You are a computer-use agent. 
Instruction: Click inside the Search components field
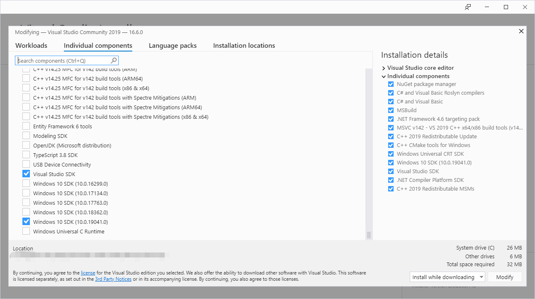point(62,60)
